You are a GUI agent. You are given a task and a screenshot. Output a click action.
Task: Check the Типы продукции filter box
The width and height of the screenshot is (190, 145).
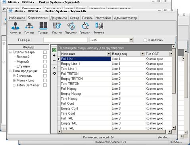pyautogui.click(x=45, y=71)
